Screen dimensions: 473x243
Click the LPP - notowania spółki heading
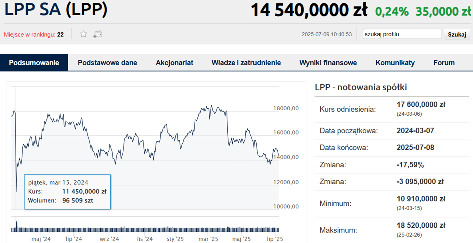[361, 87]
